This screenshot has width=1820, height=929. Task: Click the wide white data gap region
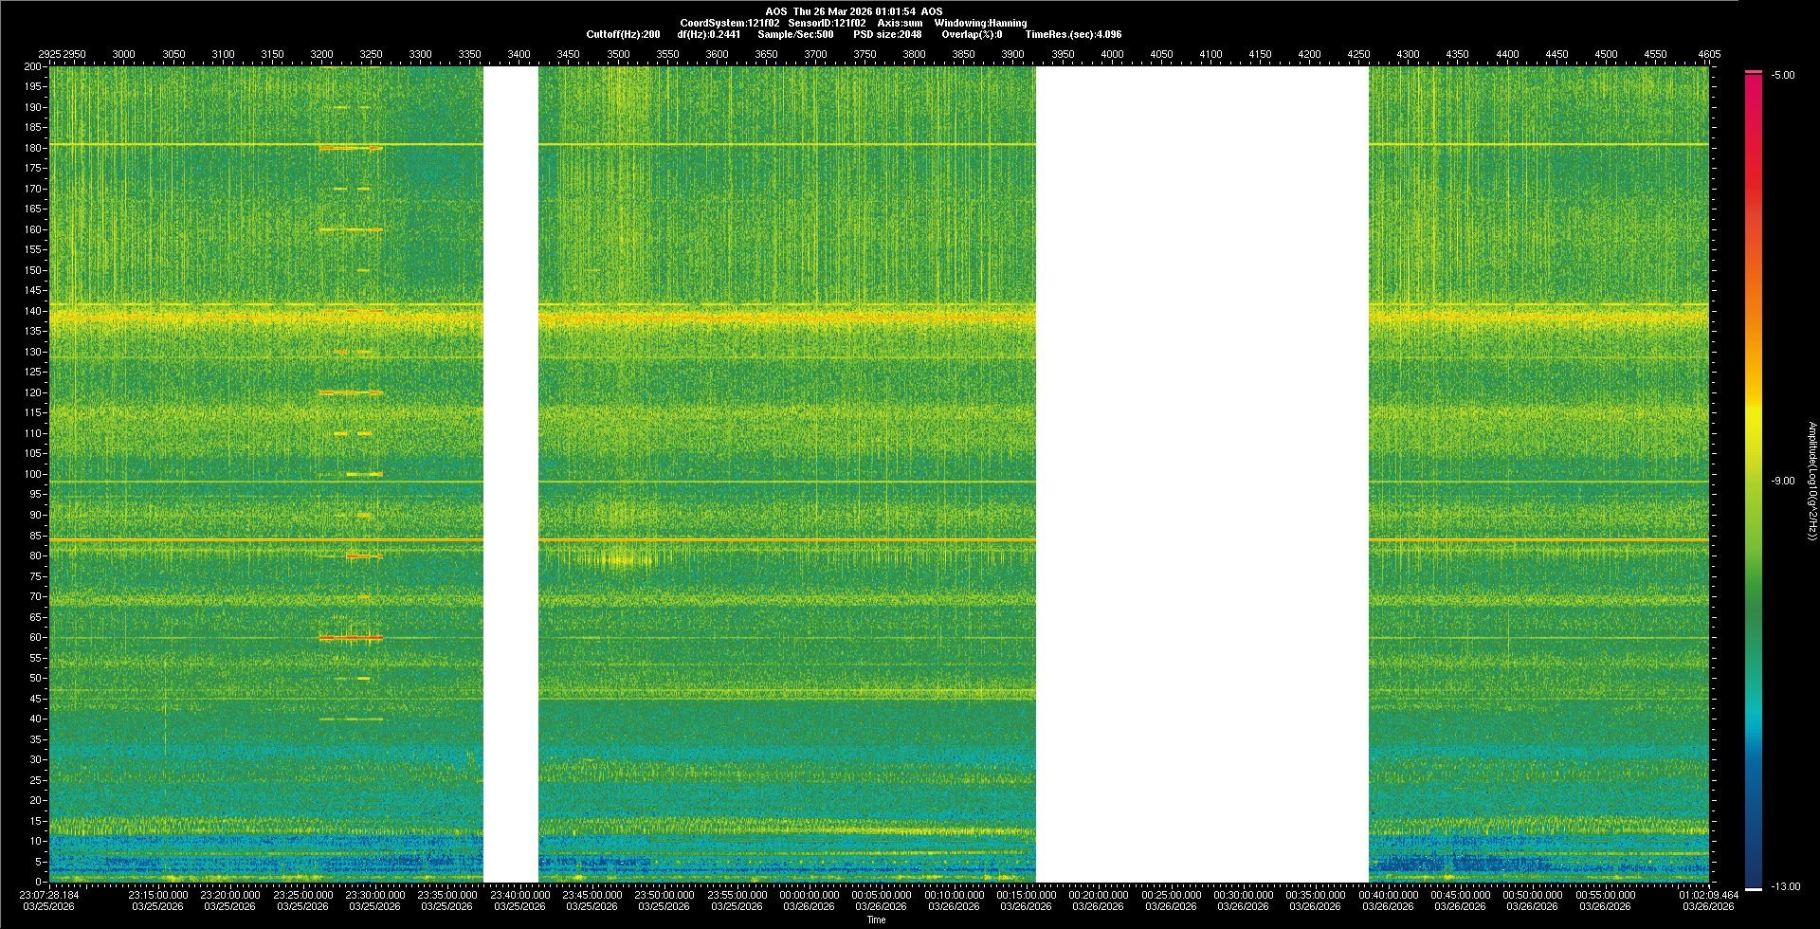(1201, 474)
